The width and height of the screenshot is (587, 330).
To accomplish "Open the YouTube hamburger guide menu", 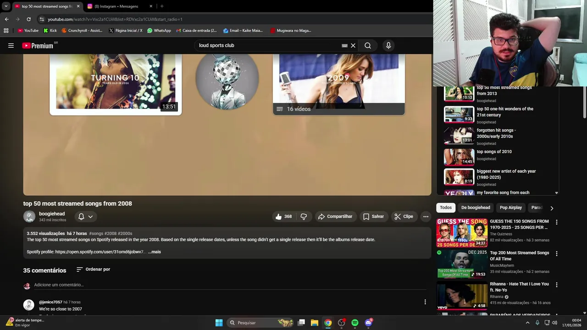I will pos(11,45).
